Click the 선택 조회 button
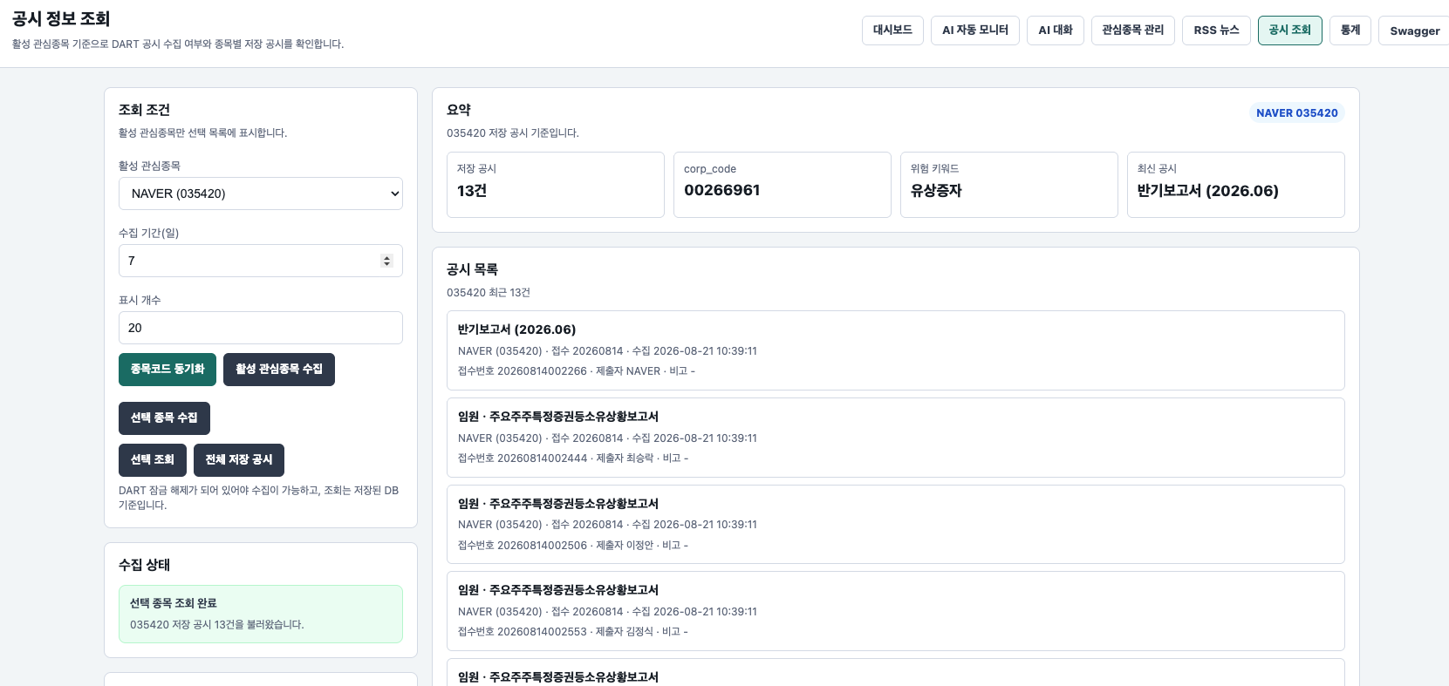 [153, 460]
